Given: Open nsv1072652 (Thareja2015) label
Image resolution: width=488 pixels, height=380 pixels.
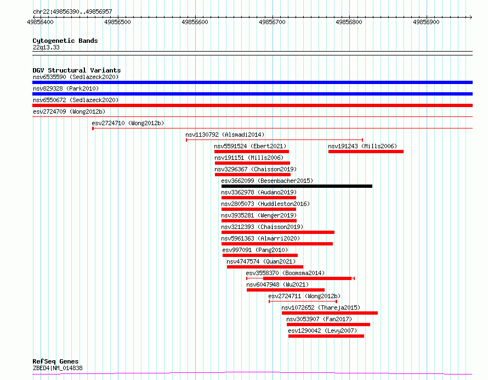Looking at the screenshot, I should click(x=321, y=308).
